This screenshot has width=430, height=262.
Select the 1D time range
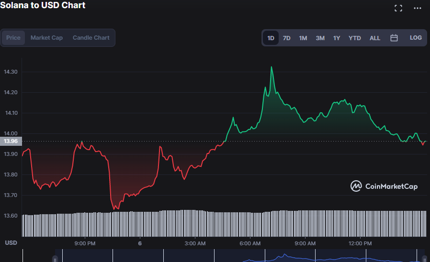click(271, 38)
